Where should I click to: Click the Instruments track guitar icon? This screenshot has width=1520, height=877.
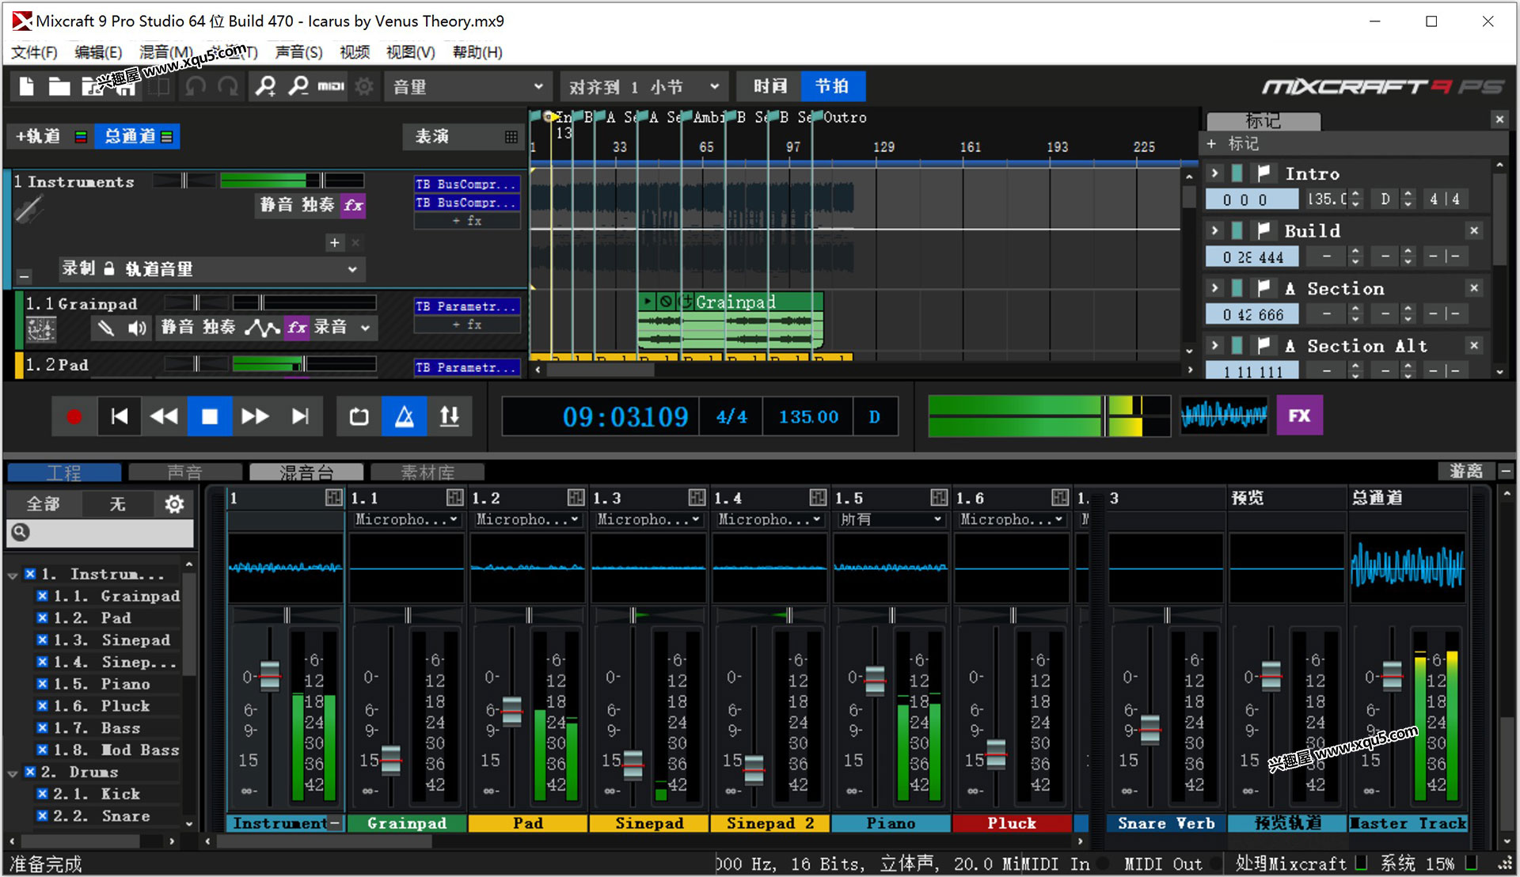click(29, 210)
